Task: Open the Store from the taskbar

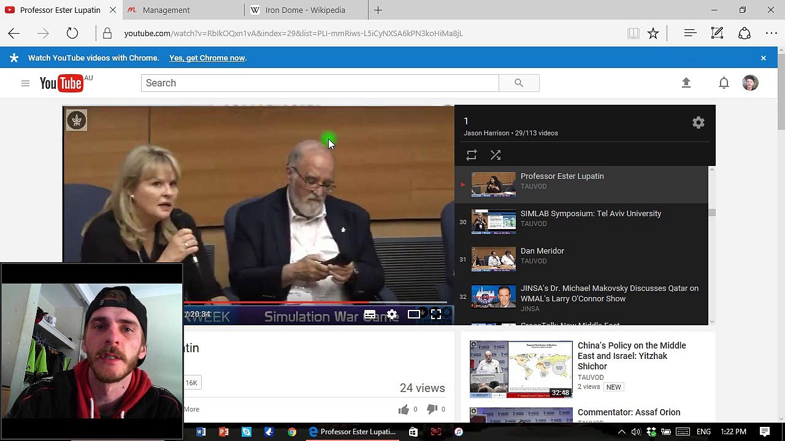Action: point(413,432)
